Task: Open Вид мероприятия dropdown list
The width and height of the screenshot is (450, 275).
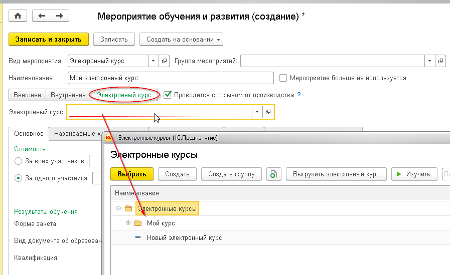Action: tap(153, 61)
